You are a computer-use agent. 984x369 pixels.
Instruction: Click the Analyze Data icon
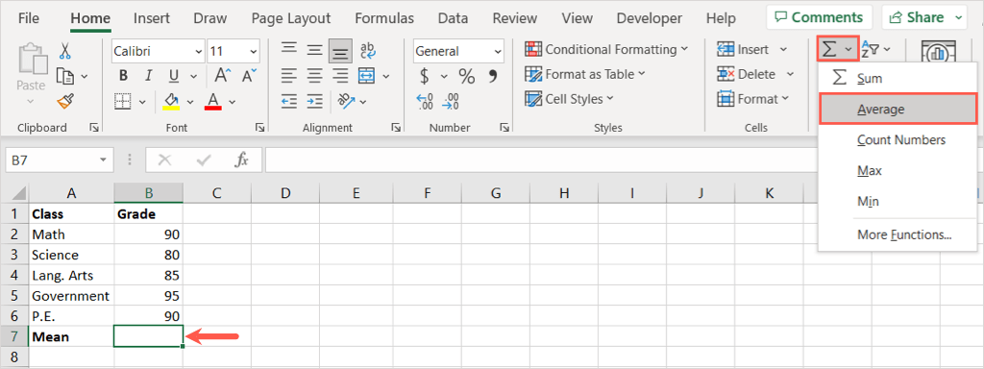[x=938, y=53]
